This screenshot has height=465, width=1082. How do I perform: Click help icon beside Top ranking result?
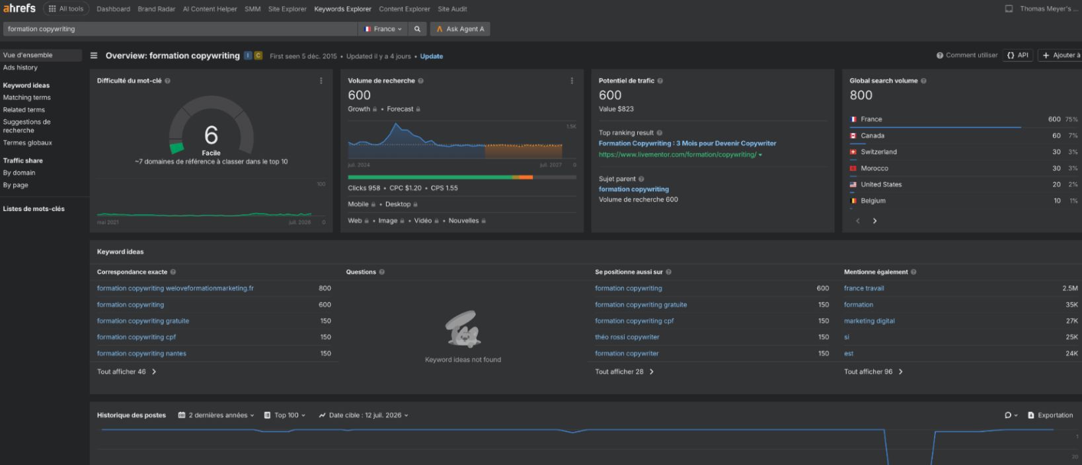coord(660,133)
